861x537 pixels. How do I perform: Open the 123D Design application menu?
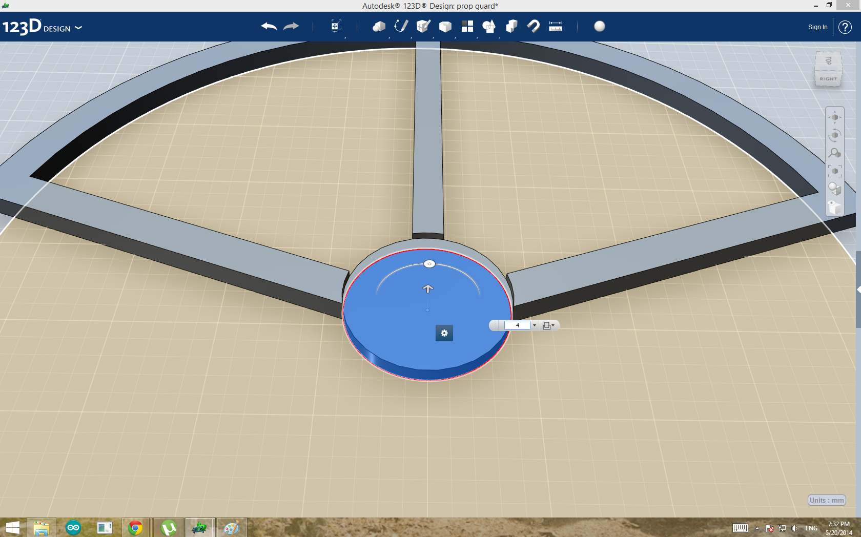(x=42, y=27)
